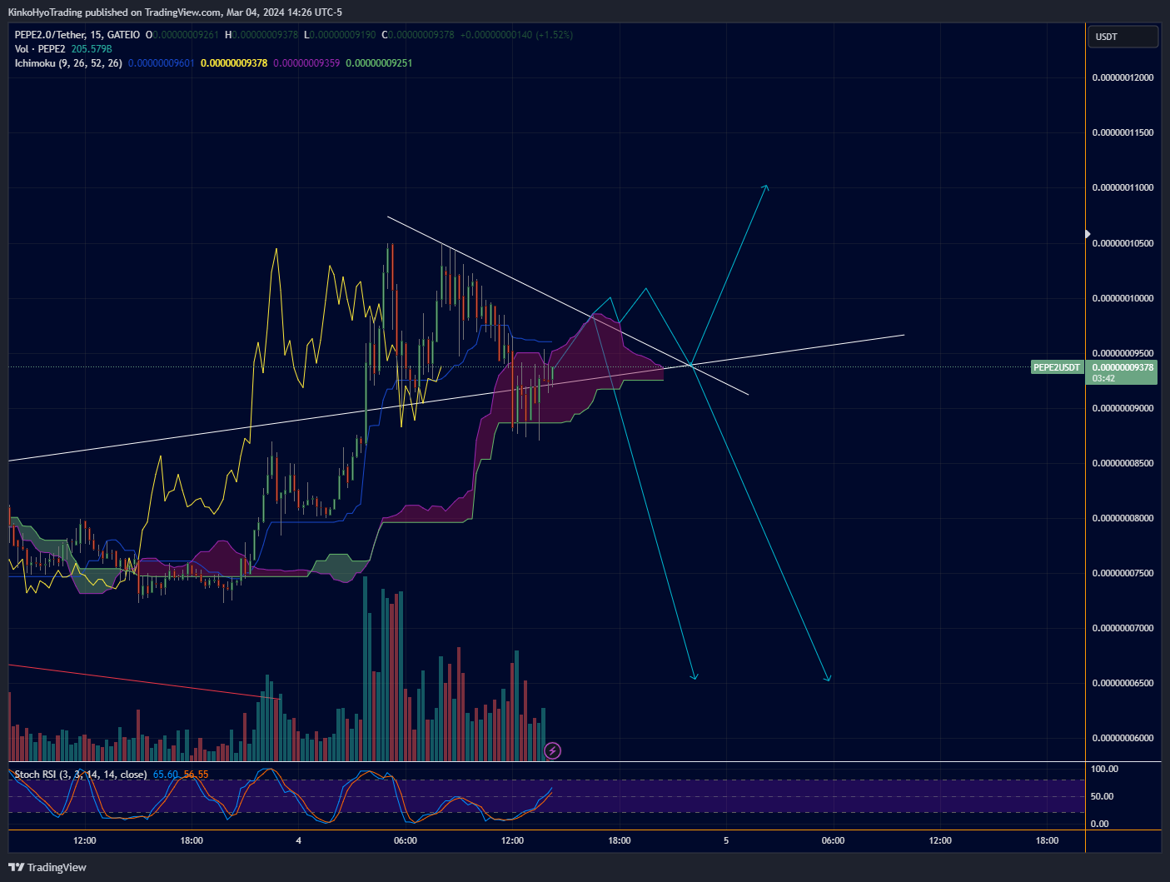This screenshot has width=1170, height=882.
Task: Click the 0.00000008500 price axis label
Action: click(1123, 463)
